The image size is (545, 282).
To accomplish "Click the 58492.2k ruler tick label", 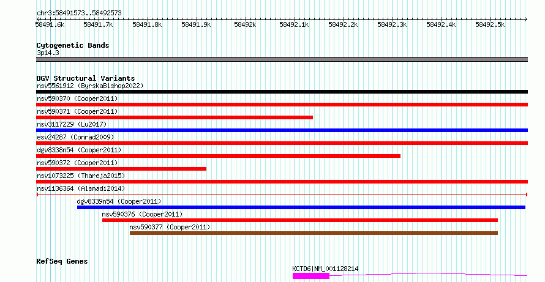I will point(343,24).
